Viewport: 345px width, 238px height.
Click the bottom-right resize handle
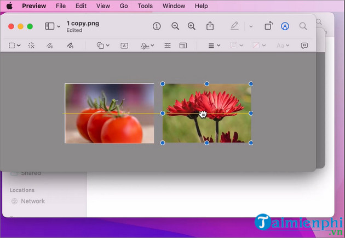[251, 143]
